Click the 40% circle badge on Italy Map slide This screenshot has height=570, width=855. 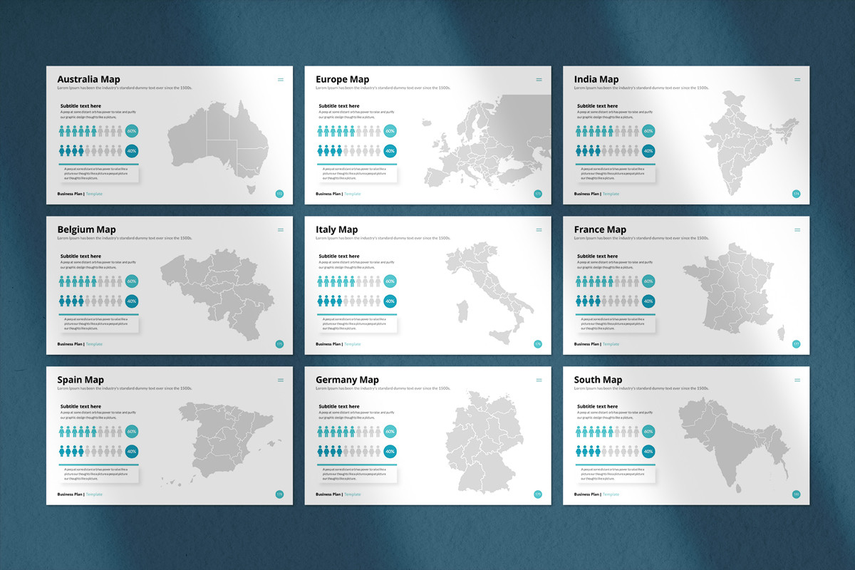tap(390, 301)
